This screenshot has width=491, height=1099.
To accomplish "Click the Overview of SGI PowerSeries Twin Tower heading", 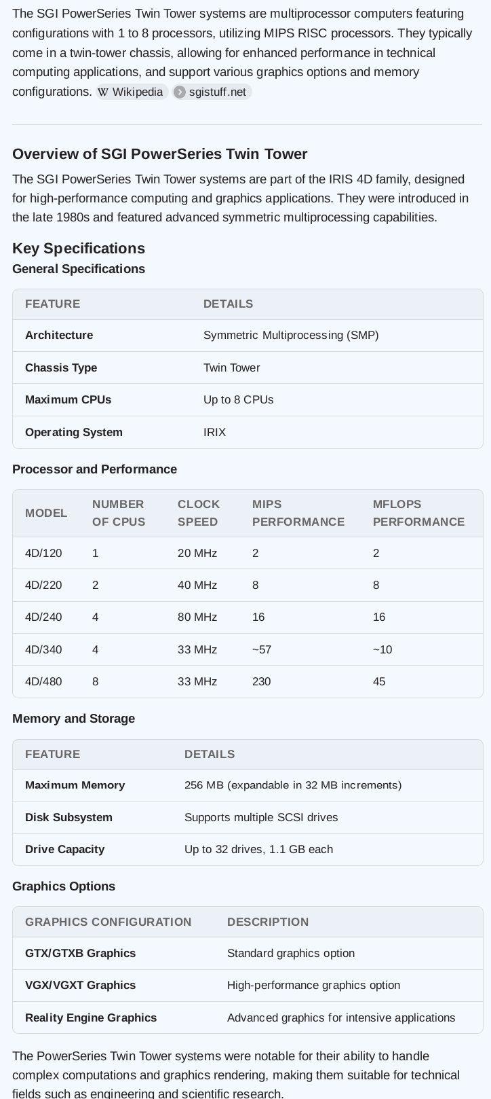I will tap(159, 154).
